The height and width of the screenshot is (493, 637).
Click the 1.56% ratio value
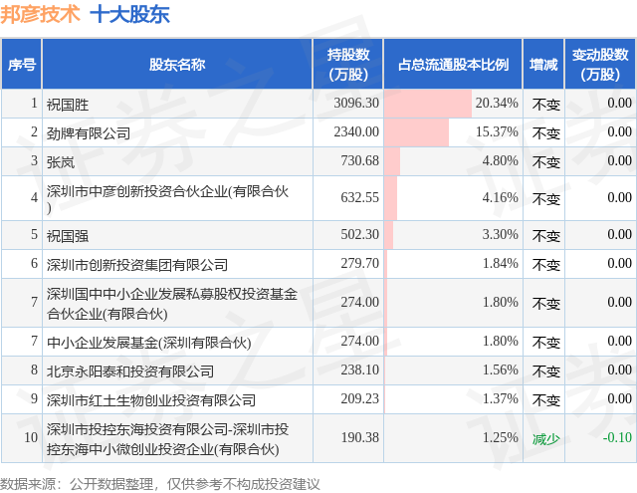(500, 370)
